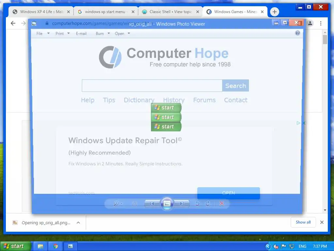This screenshot has height=251, width=334.
Task: Open the Tips link
Action: (x=109, y=100)
